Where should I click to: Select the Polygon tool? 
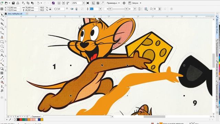pos(2,51)
